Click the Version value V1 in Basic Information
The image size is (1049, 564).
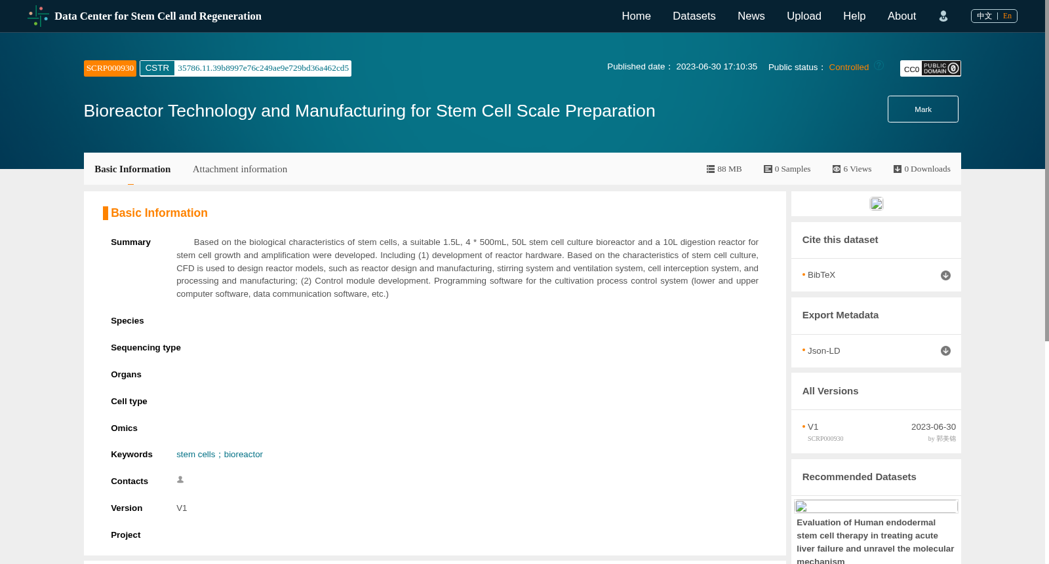click(x=182, y=508)
